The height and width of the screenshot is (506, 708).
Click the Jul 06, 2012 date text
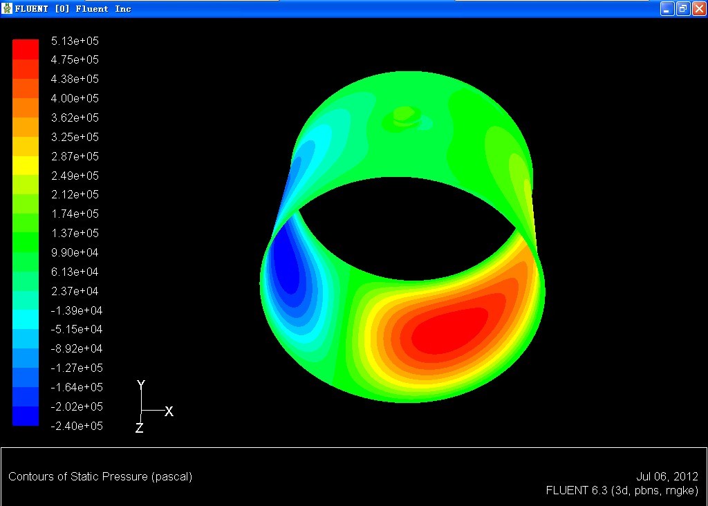click(667, 476)
